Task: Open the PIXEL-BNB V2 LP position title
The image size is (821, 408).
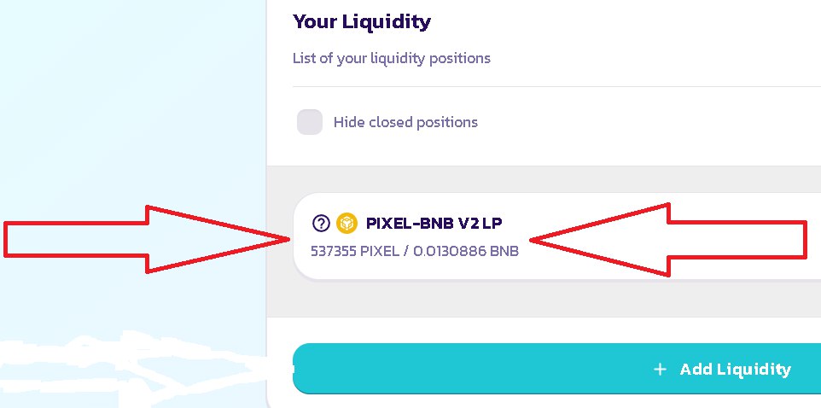Action: [x=434, y=224]
